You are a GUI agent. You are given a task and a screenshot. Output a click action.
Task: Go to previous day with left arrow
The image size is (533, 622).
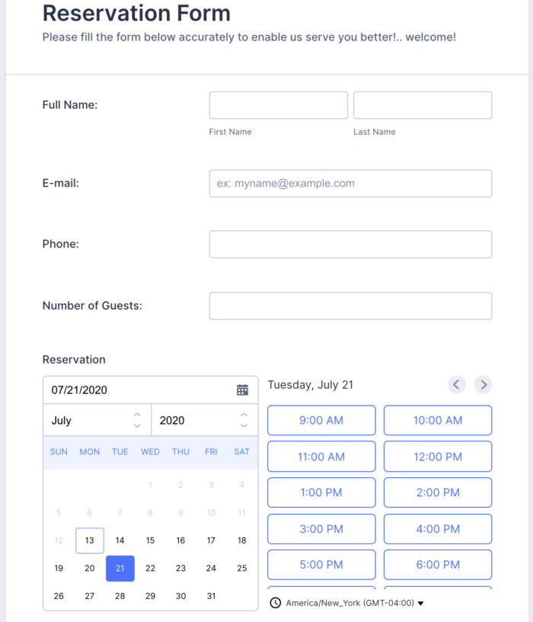coord(457,384)
